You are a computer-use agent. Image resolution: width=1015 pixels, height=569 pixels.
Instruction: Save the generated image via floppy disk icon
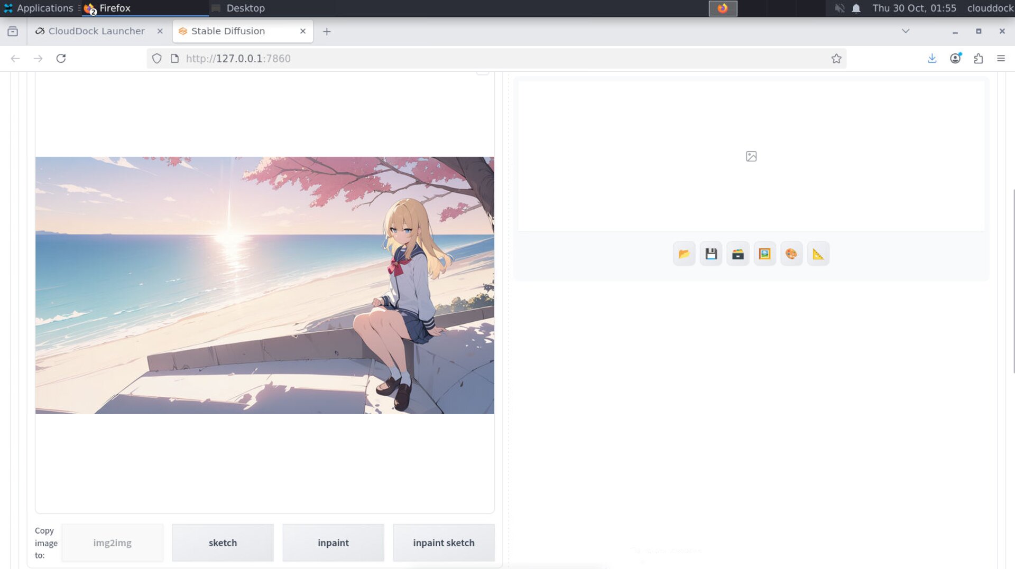tap(711, 254)
